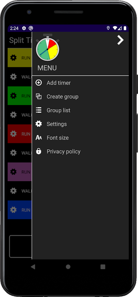Screen dimensions: 138x297
Task: Tap the settings gear in status bar
Action: coord(24,28)
